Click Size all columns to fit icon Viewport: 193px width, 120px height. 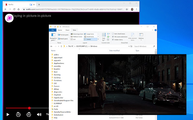108,40
